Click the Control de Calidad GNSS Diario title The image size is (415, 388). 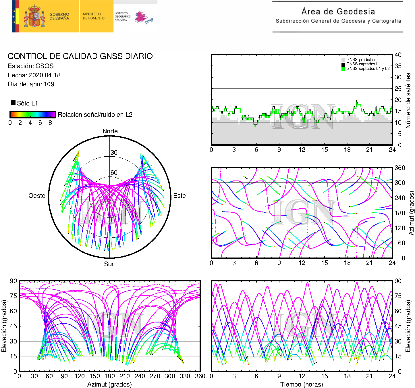point(80,56)
